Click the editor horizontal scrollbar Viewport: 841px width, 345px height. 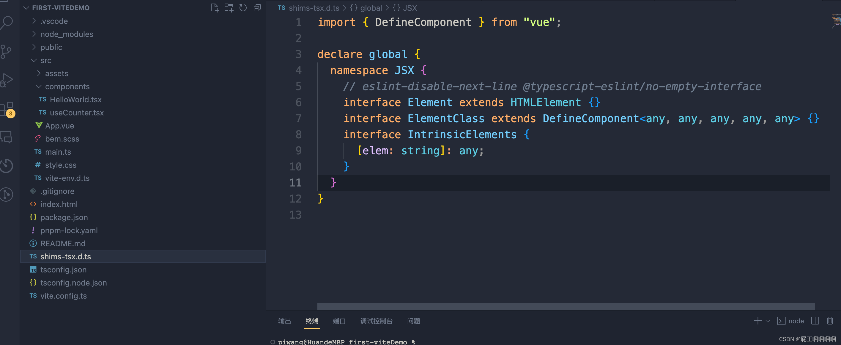pyautogui.click(x=566, y=306)
